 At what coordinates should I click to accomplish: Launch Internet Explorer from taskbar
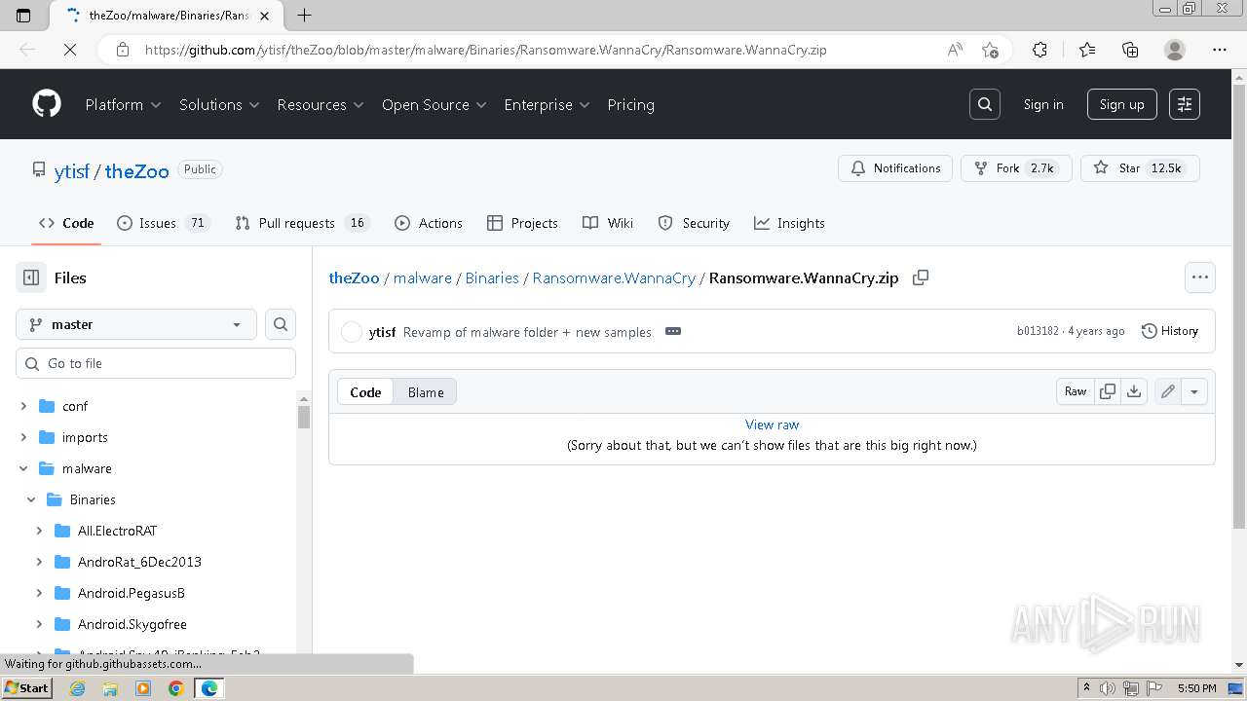point(77,688)
